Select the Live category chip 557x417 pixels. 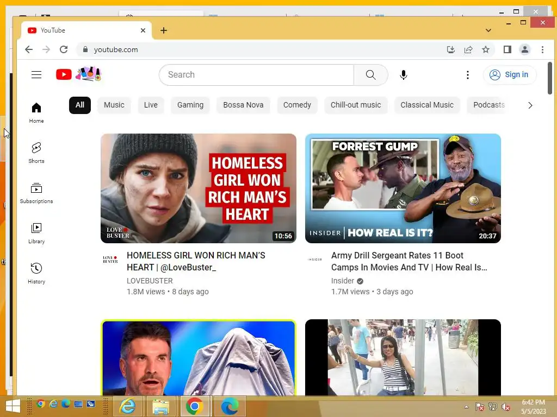click(151, 105)
